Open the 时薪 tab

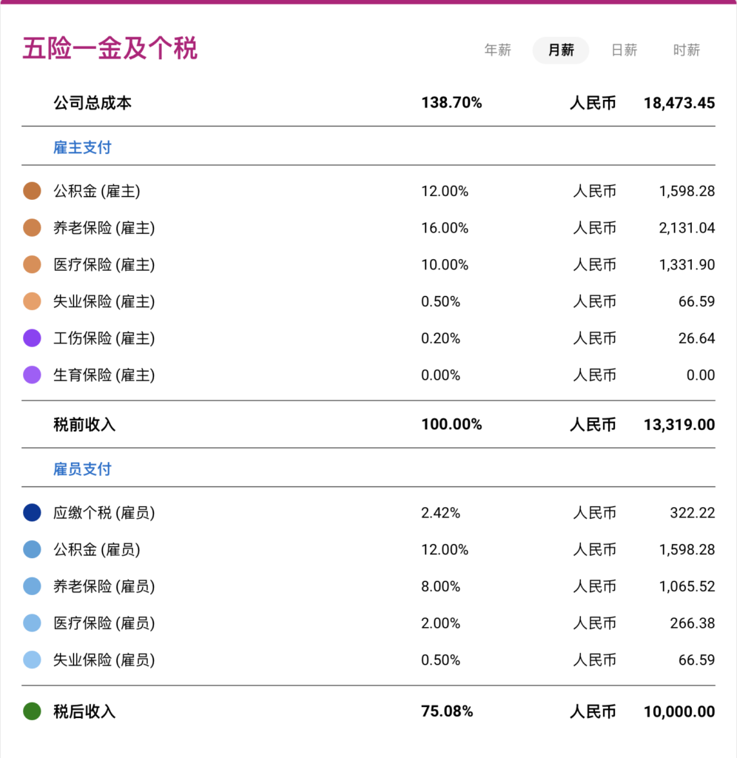click(x=686, y=50)
